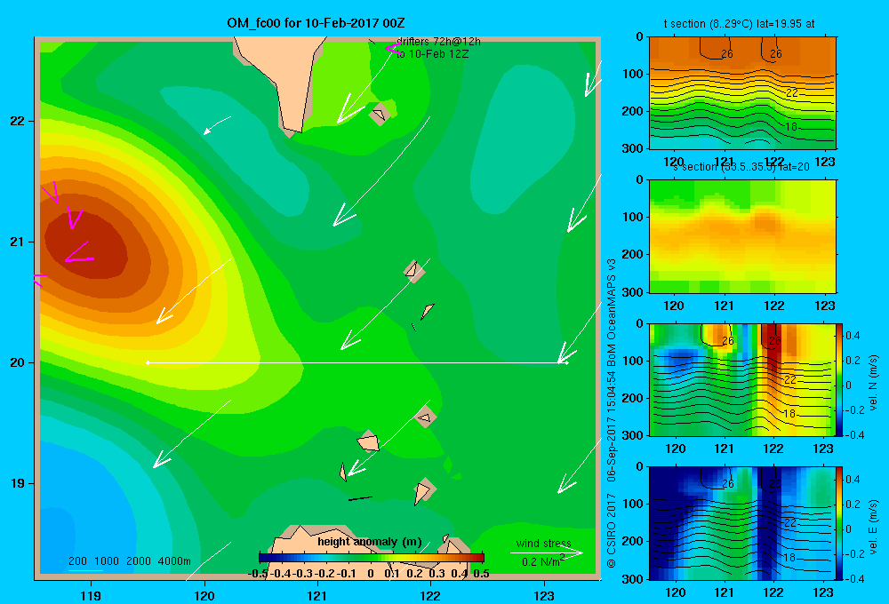Click longitude label 121 below the map
Screen dimensions: 889x604
click(317, 595)
